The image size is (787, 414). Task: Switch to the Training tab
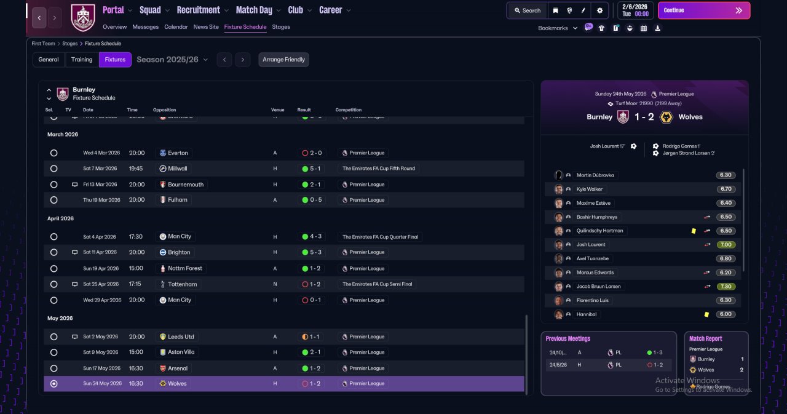coord(82,60)
